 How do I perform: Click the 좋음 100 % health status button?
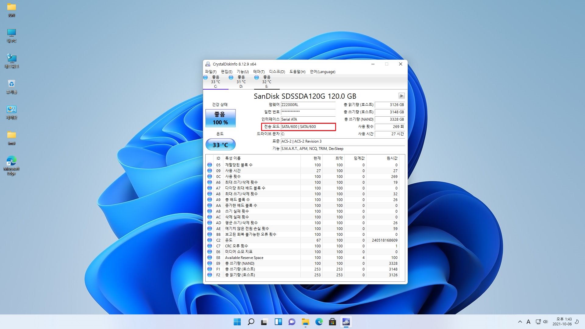click(220, 118)
